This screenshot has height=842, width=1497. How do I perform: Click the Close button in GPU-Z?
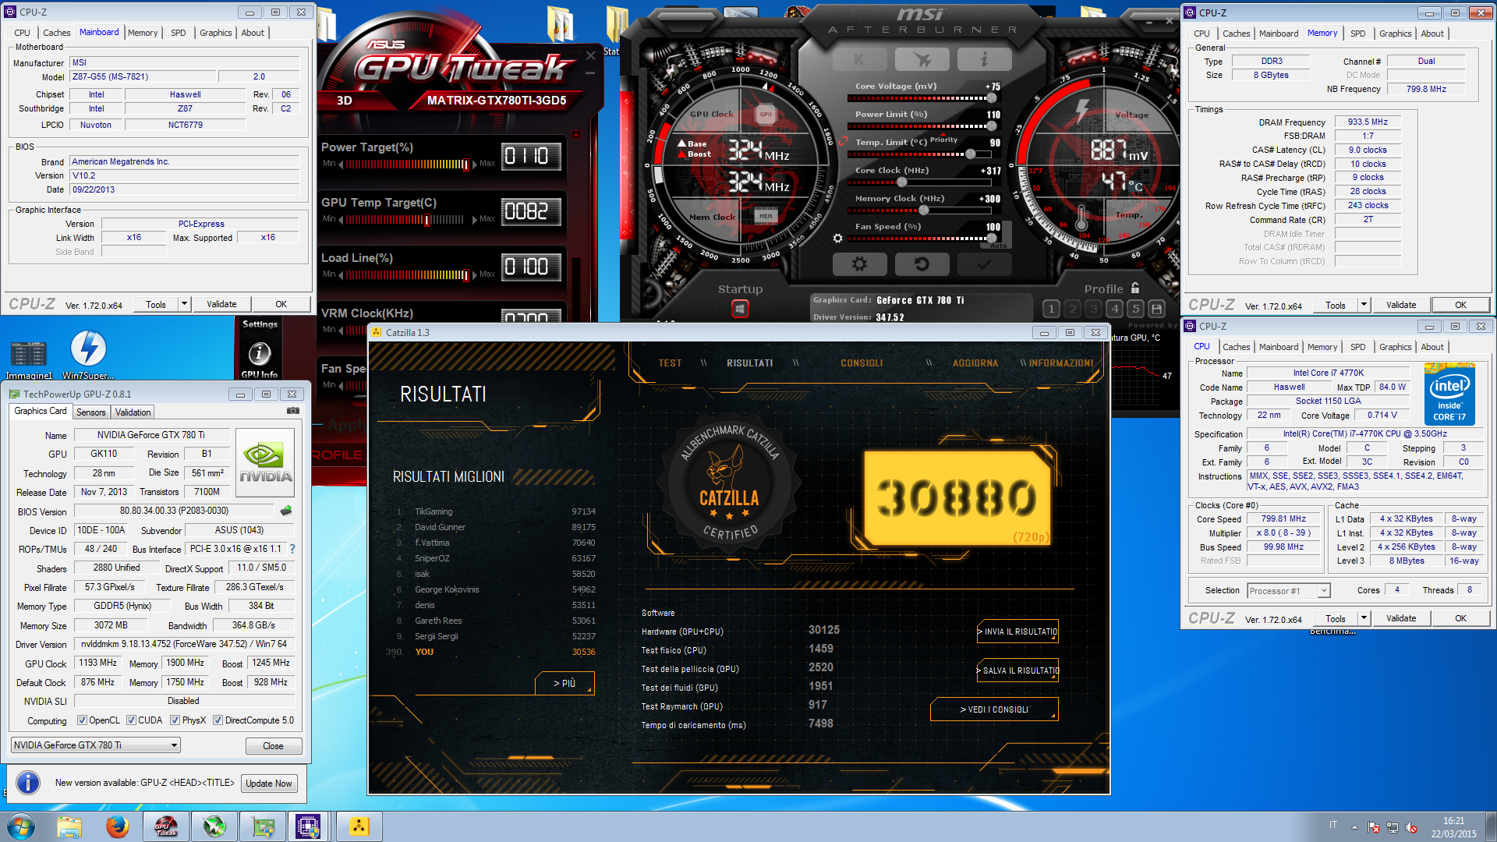pyautogui.click(x=273, y=746)
